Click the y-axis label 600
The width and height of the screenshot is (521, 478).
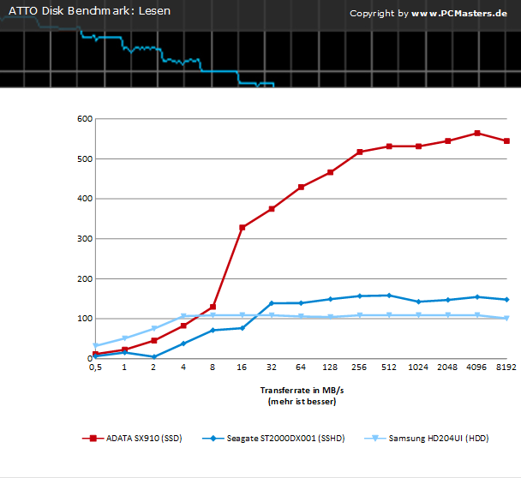85,119
